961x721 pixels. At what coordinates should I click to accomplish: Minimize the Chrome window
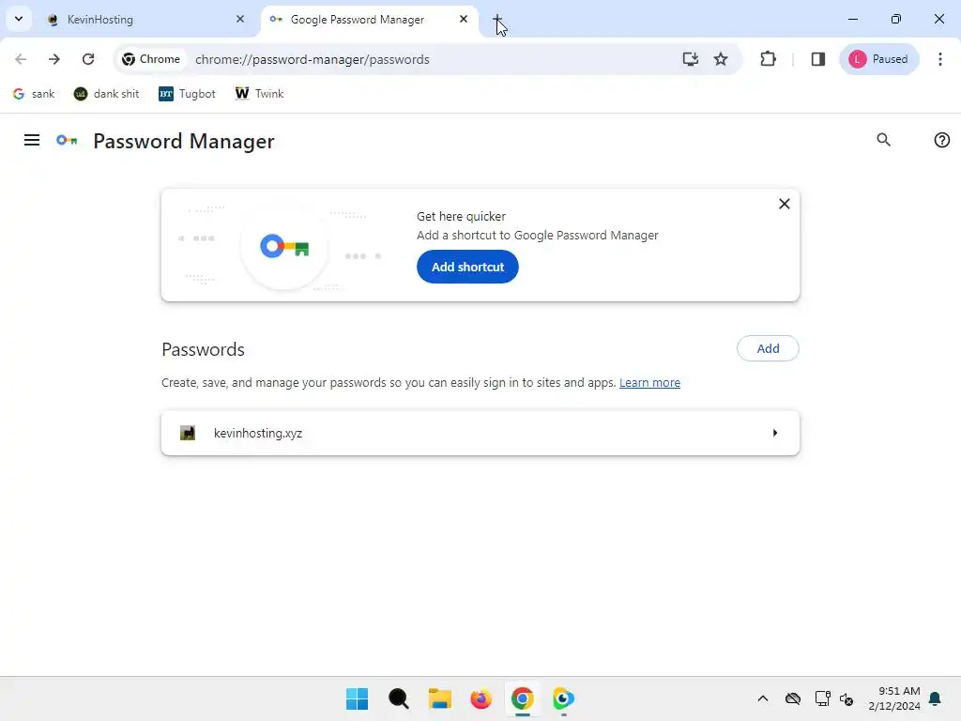[852, 19]
